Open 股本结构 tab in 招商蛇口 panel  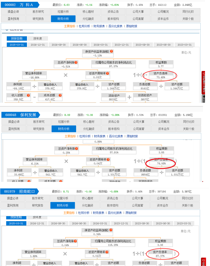(113, 205)
